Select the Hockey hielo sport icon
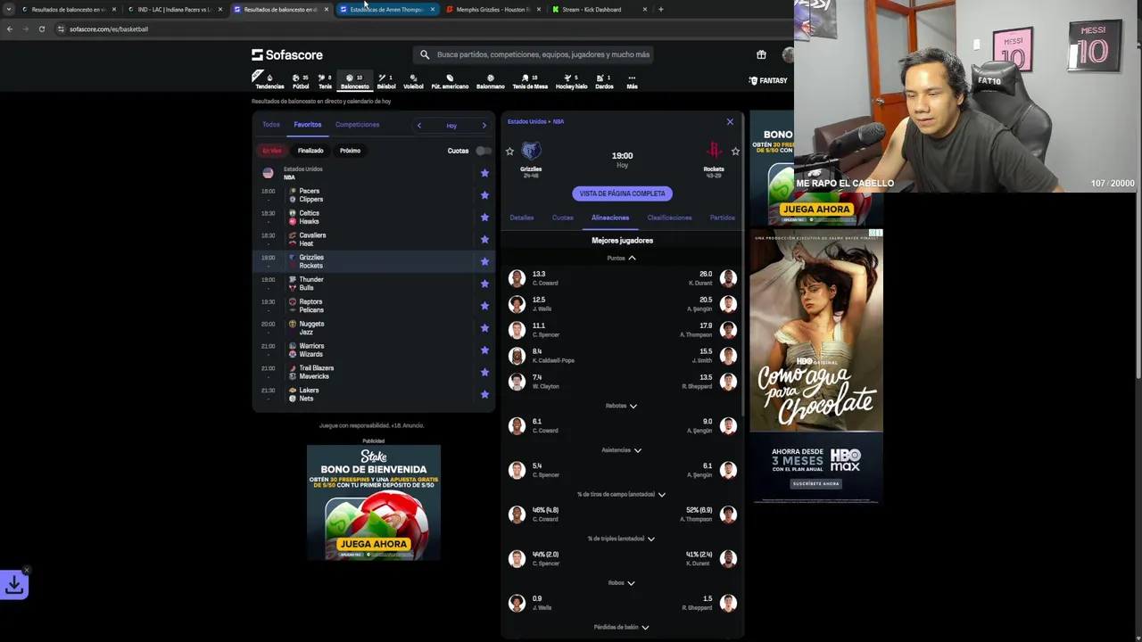The image size is (1142, 642). coord(571,81)
